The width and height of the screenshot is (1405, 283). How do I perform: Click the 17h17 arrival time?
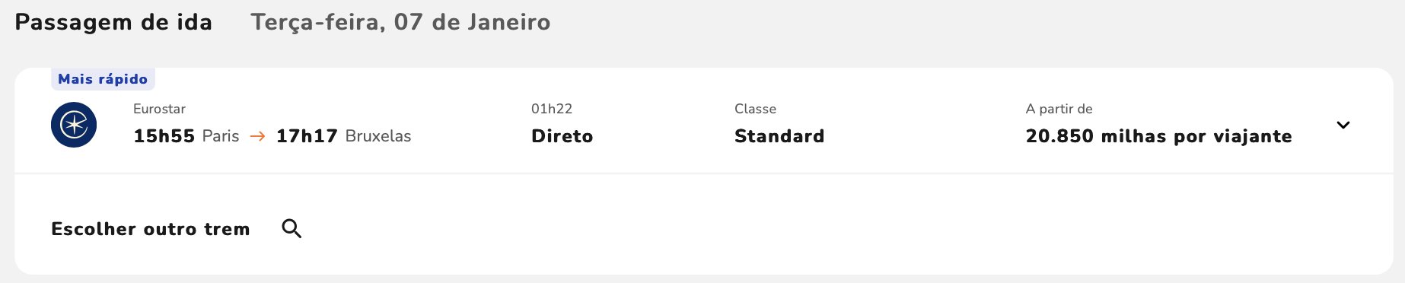pos(307,136)
